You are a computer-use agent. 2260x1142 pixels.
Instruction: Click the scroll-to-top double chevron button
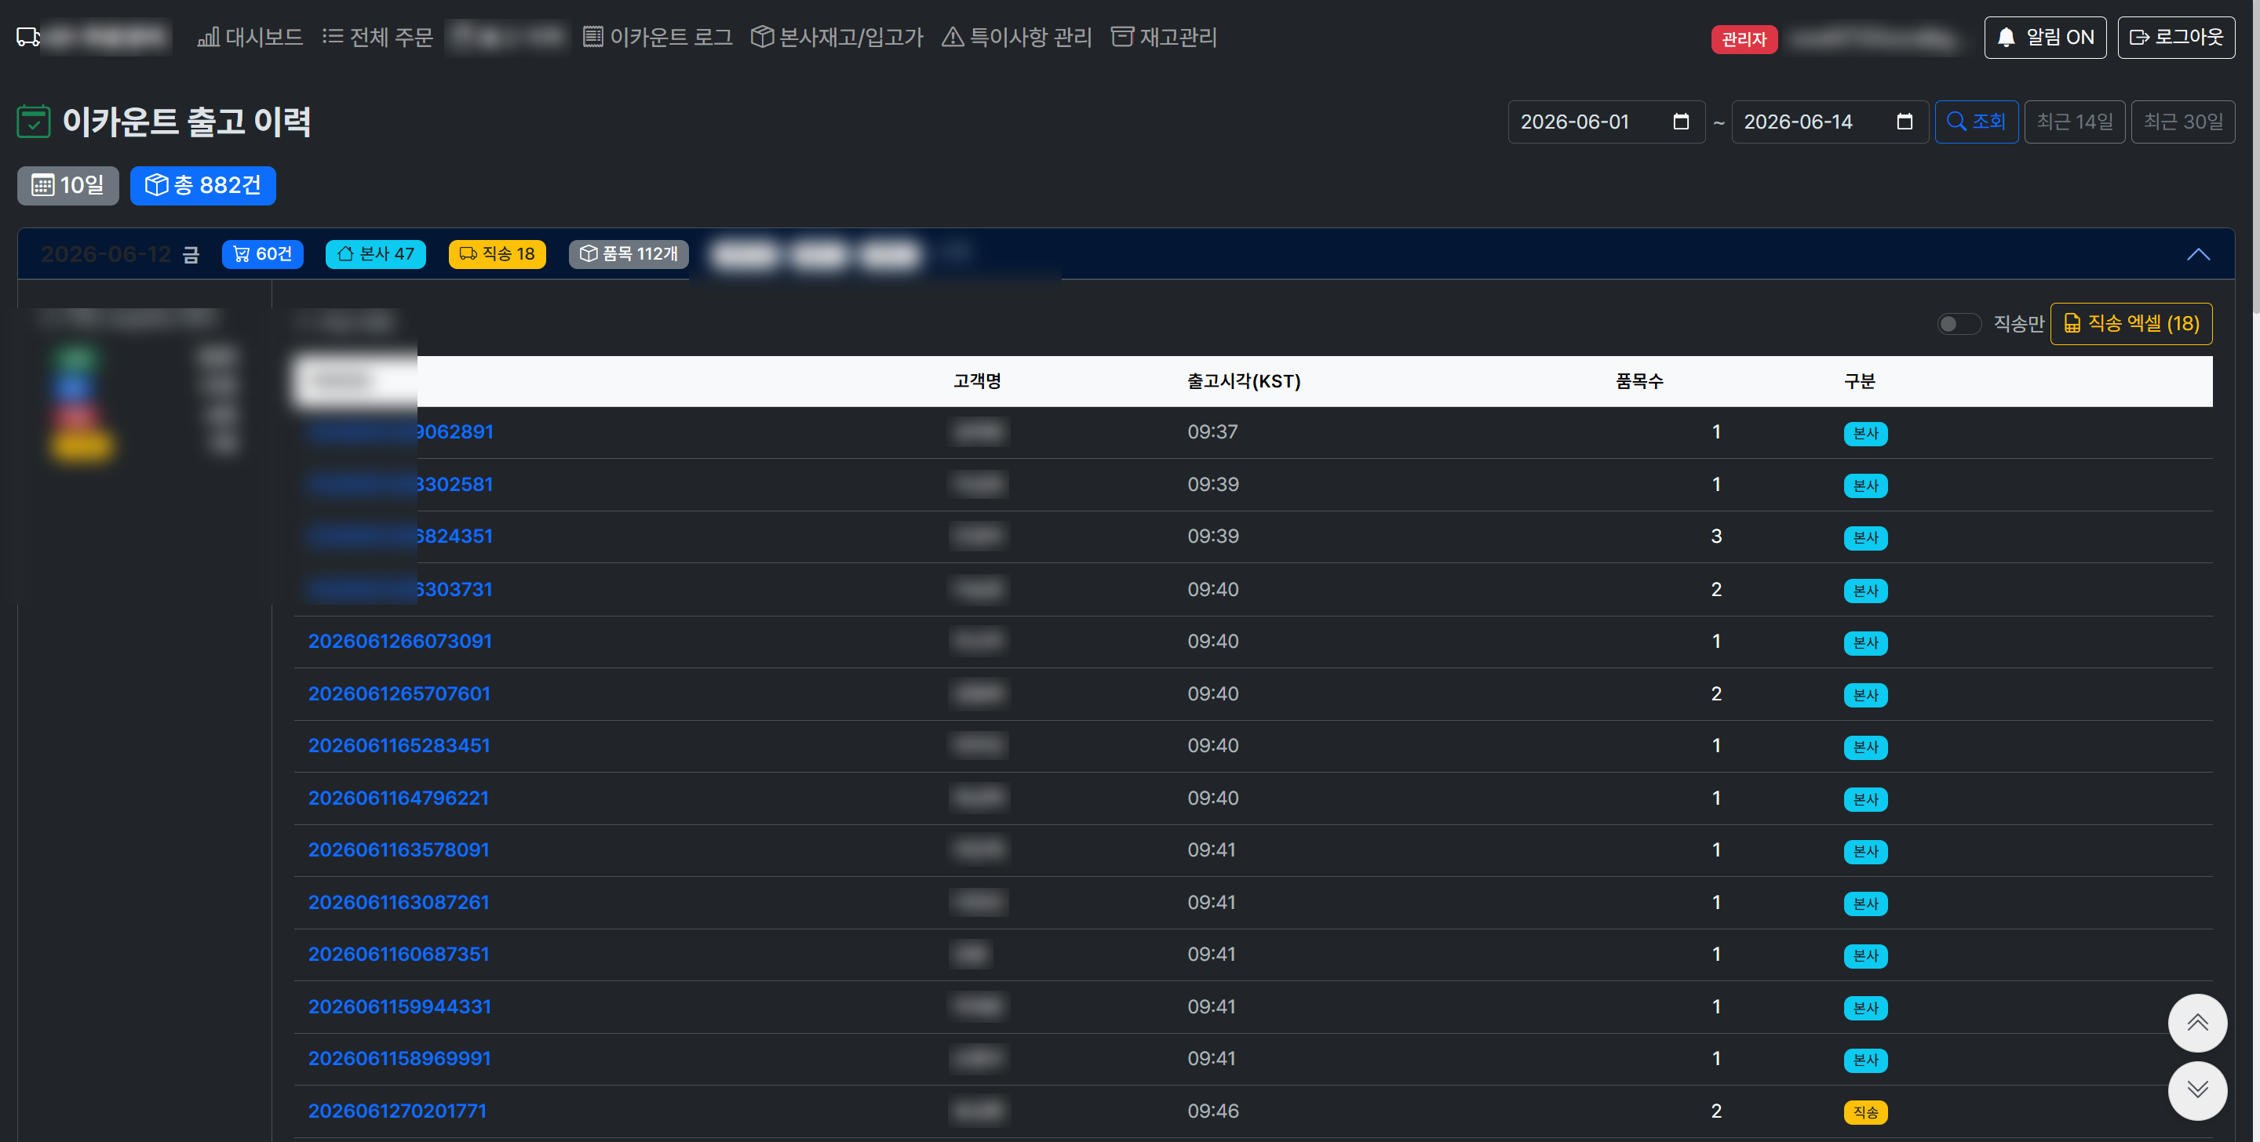pyautogui.click(x=2197, y=1023)
